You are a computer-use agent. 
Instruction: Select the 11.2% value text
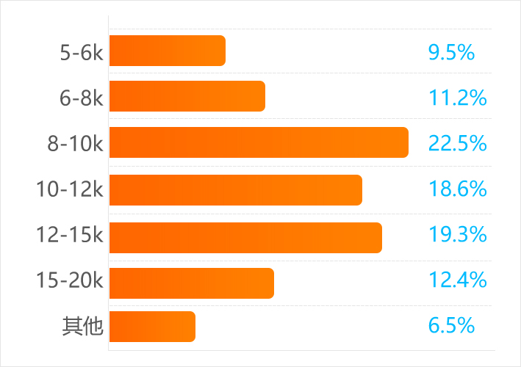pos(457,98)
